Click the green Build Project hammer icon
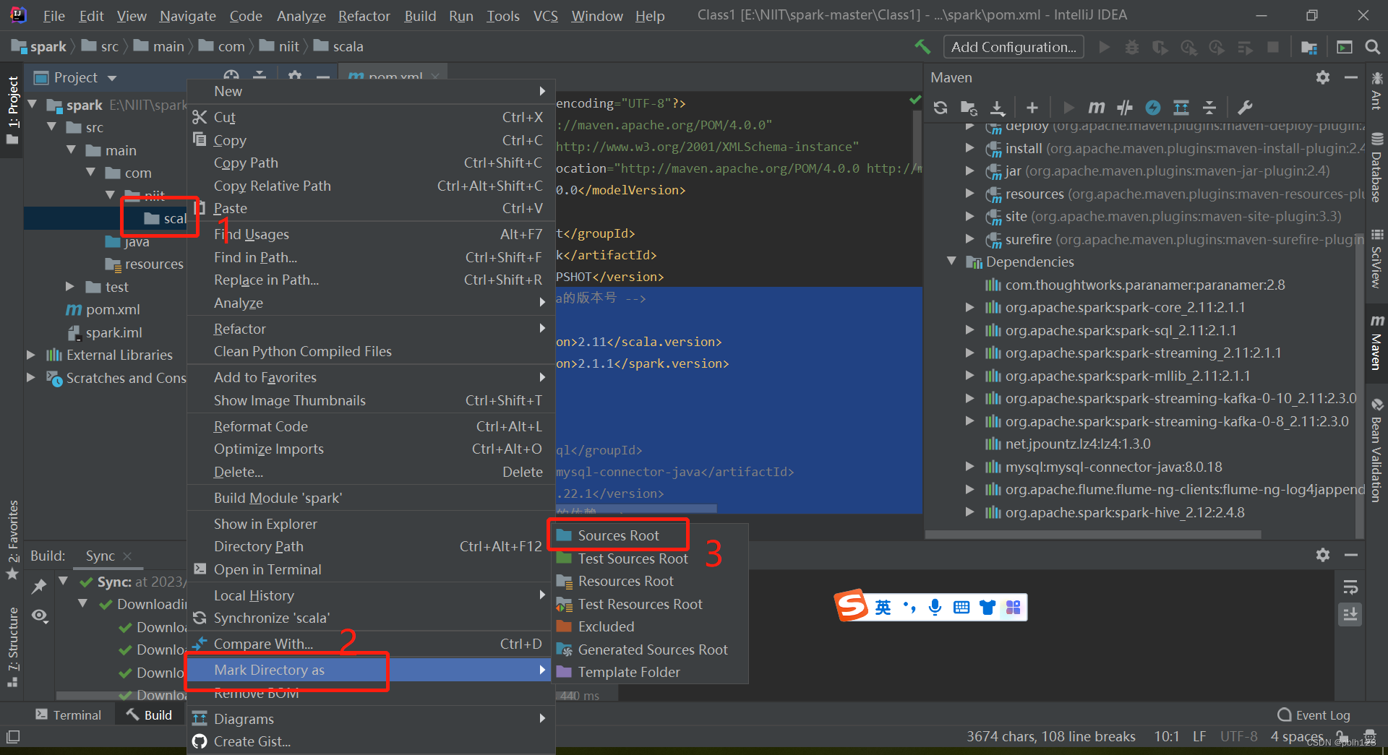The width and height of the screenshot is (1388, 755). tap(922, 47)
